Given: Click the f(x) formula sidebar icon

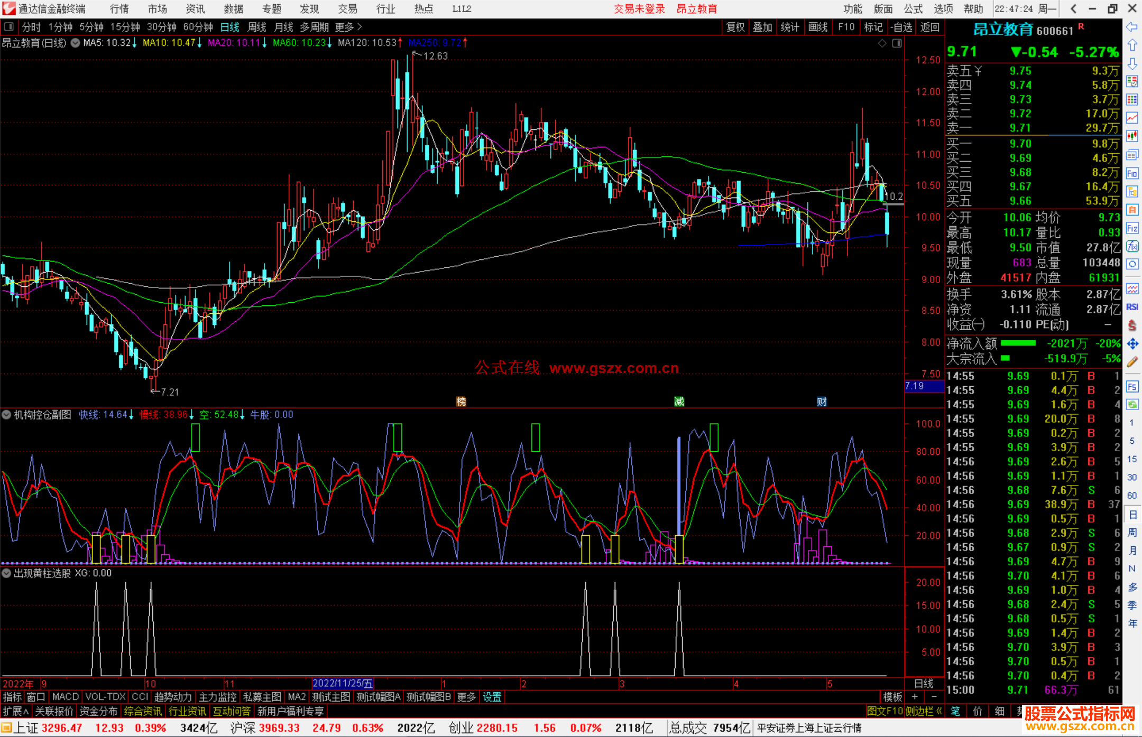Looking at the screenshot, I should [1132, 246].
